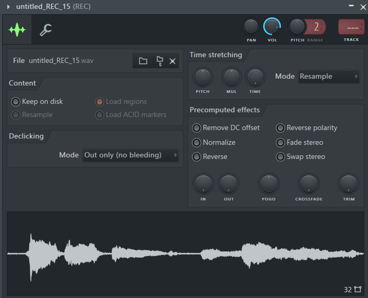Click the 32 bit depth indicator
The height and width of the screenshot is (298, 368).
click(348, 290)
